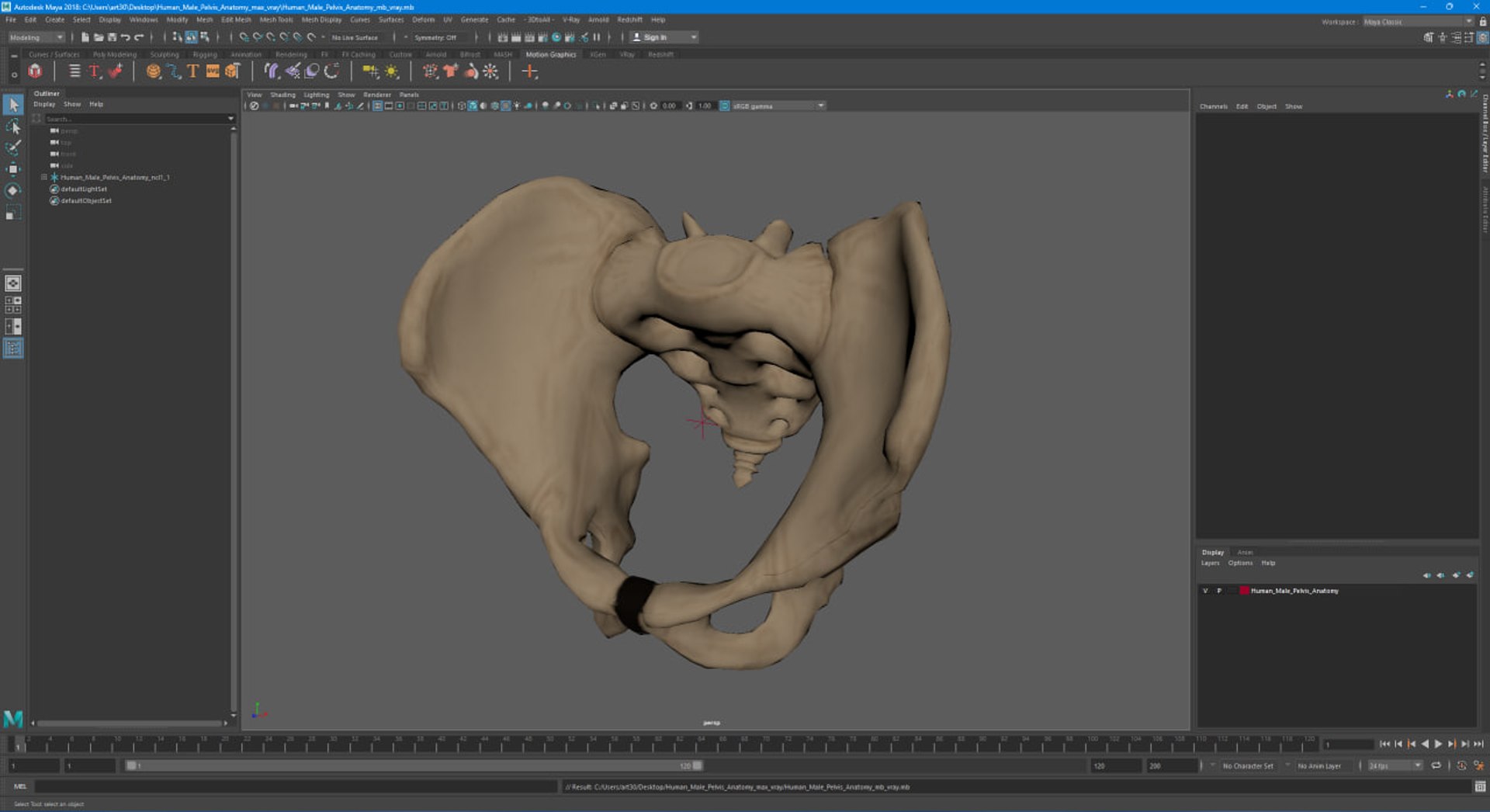Click the MASH network red cube shelf icon

[x=35, y=71]
